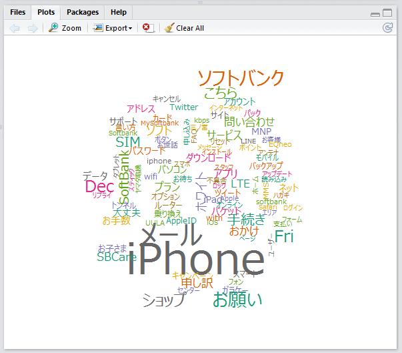402x353 pixels.
Task: Click the word kbps in the plot
Action: pyautogui.click(x=201, y=120)
